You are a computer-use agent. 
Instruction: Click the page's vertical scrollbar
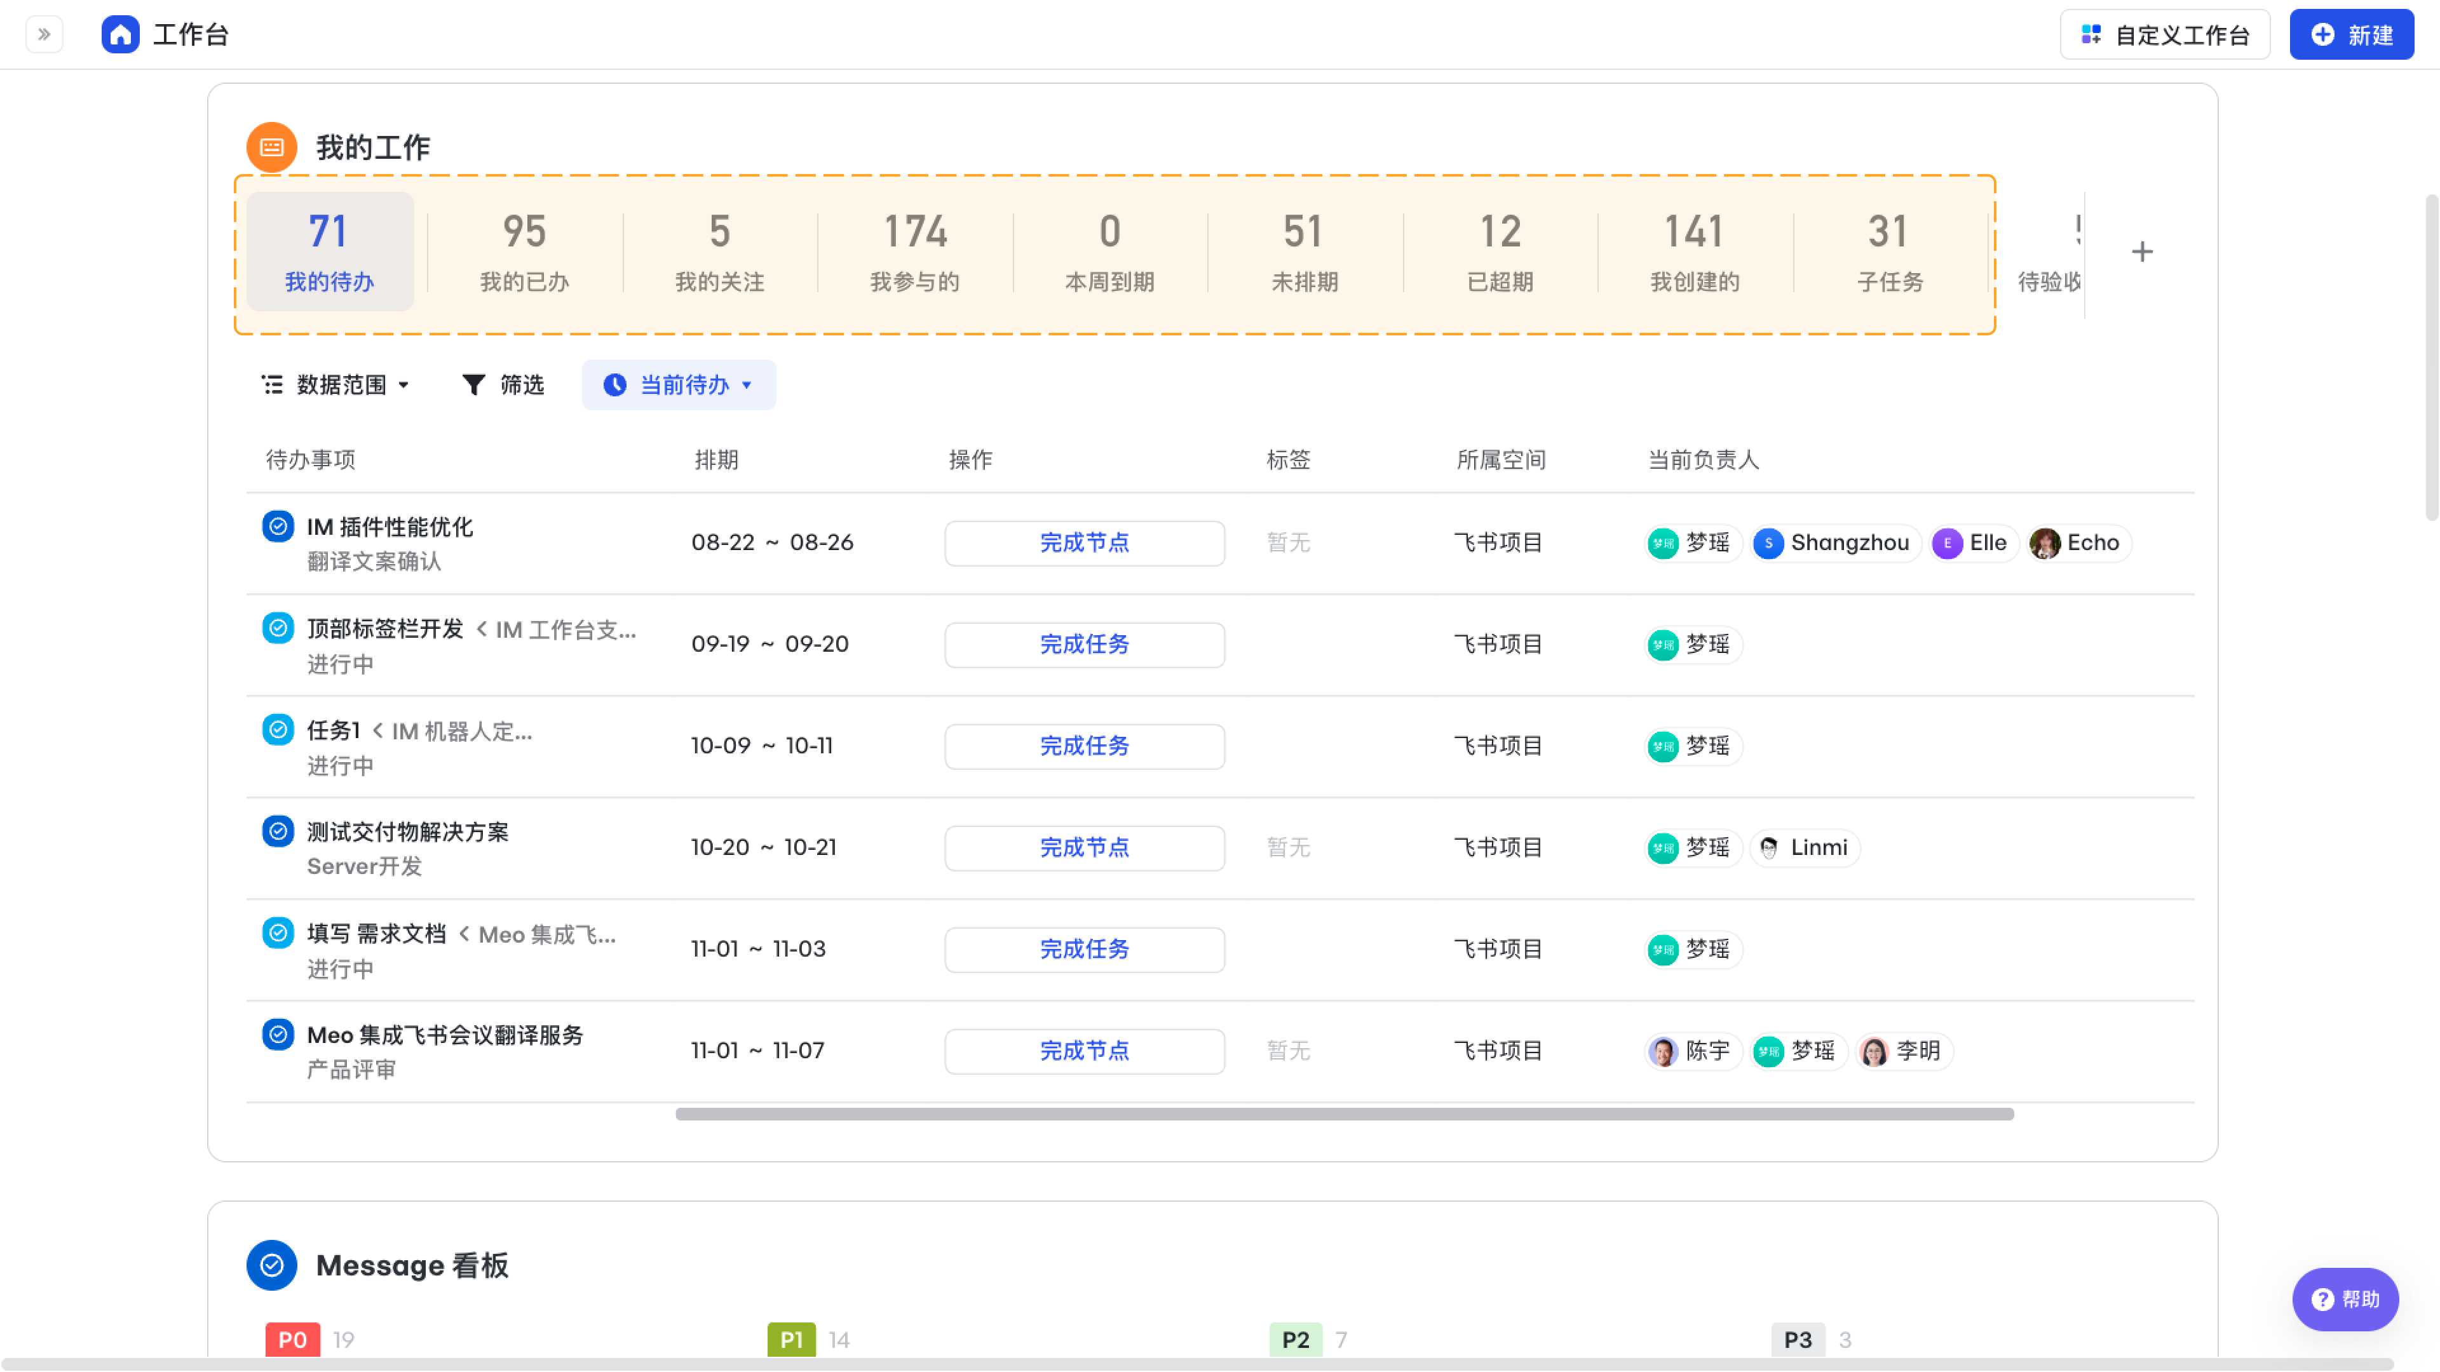(x=2430, y=357)
